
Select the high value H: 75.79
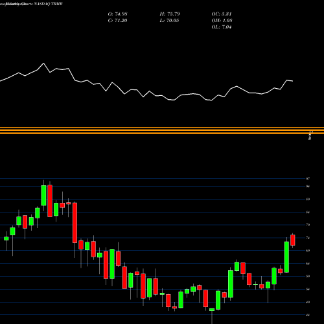(170, 14)
